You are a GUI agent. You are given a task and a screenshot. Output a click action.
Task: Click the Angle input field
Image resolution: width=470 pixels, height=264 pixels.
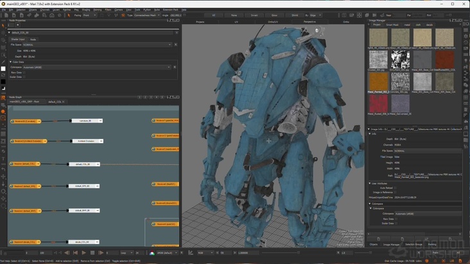coord(176,15)
